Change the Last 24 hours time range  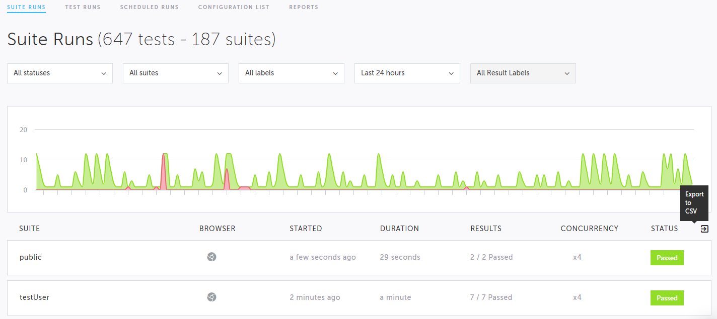[407, 73]
